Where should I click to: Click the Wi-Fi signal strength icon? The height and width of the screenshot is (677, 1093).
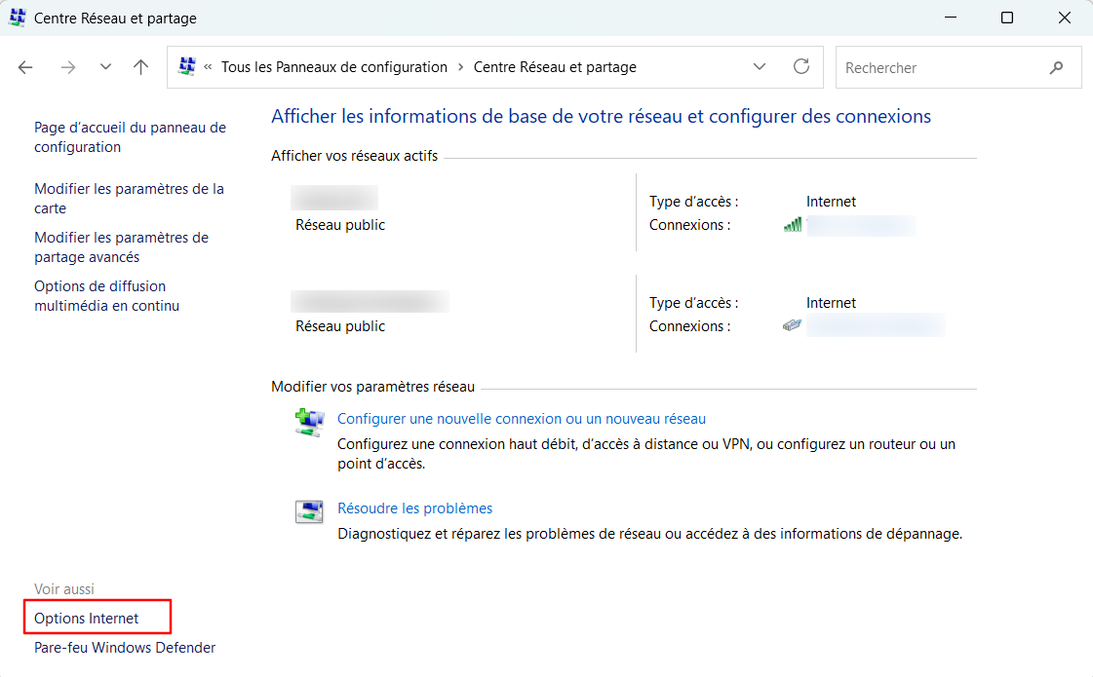coord(792,225)
